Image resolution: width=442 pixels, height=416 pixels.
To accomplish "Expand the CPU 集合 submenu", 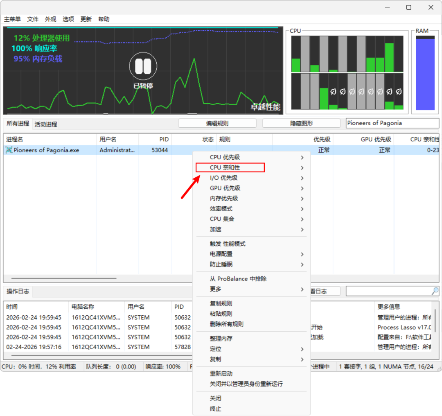I will 251,219.
